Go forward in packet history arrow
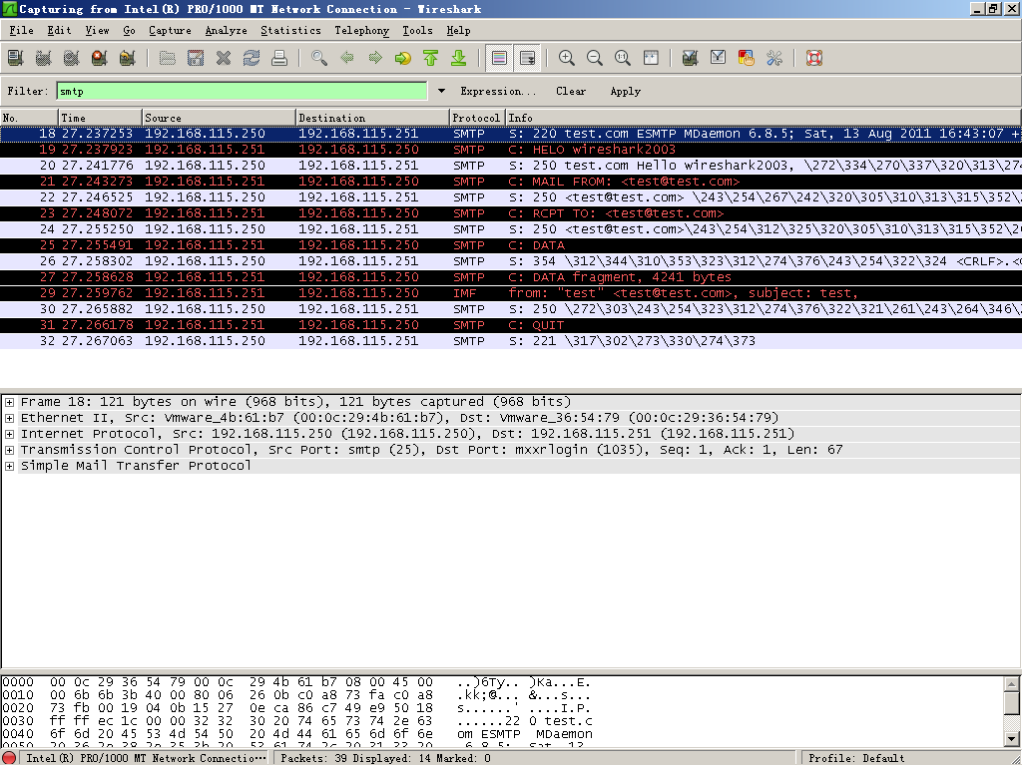 coord(375,58)
